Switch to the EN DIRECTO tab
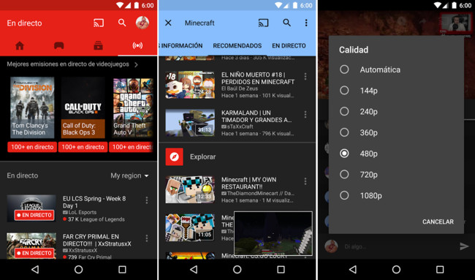The image size is (475, 280). coord(289,46)
